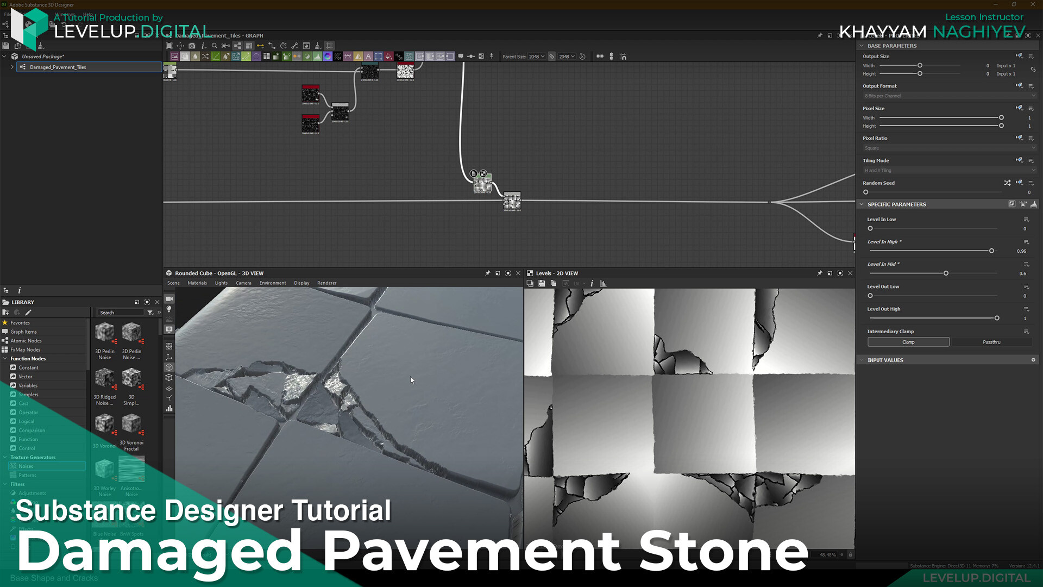The width and height of the screenshot is (1043, 587).
Task: Open the Materials menu in the 3D View
Action: pos(197,283)
